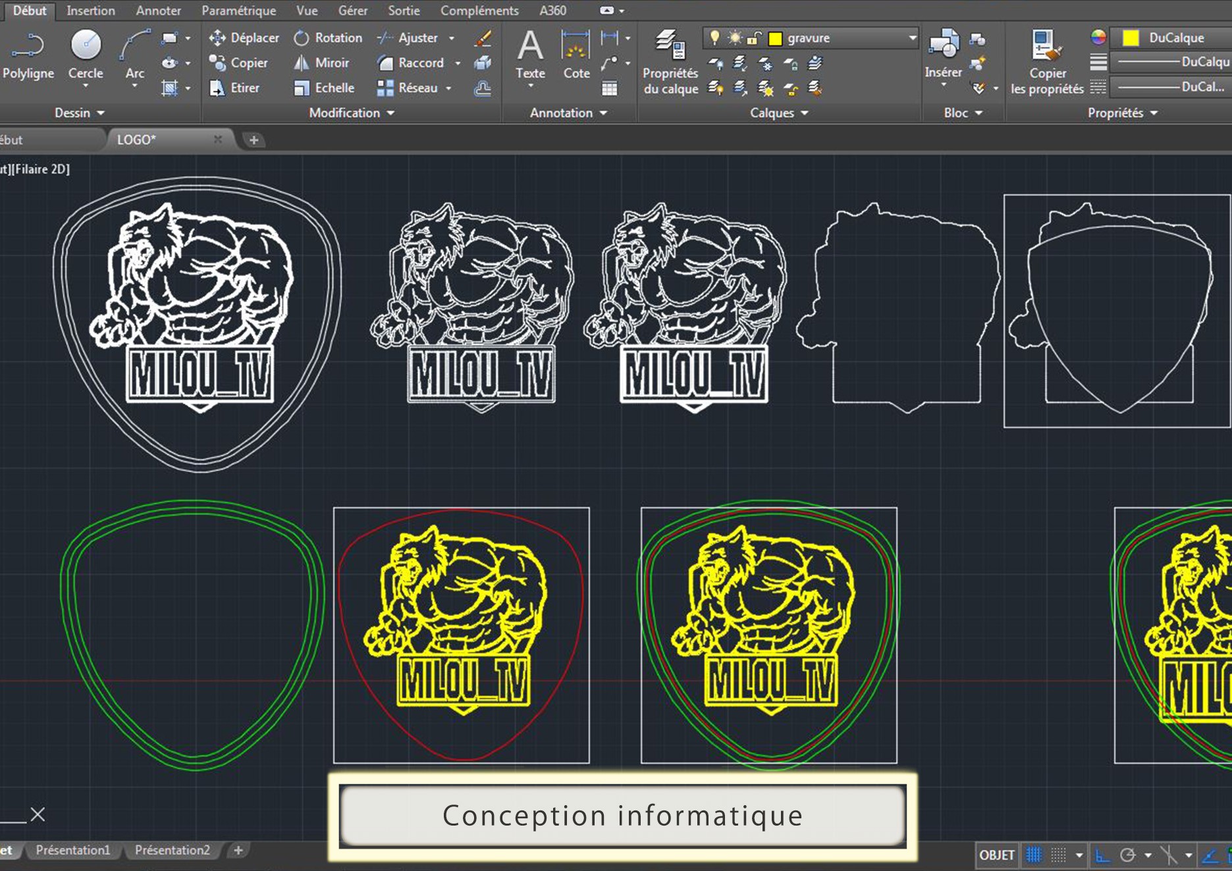Activate the Ajuster (trim) tool
1232x871 pixels.
408,38
